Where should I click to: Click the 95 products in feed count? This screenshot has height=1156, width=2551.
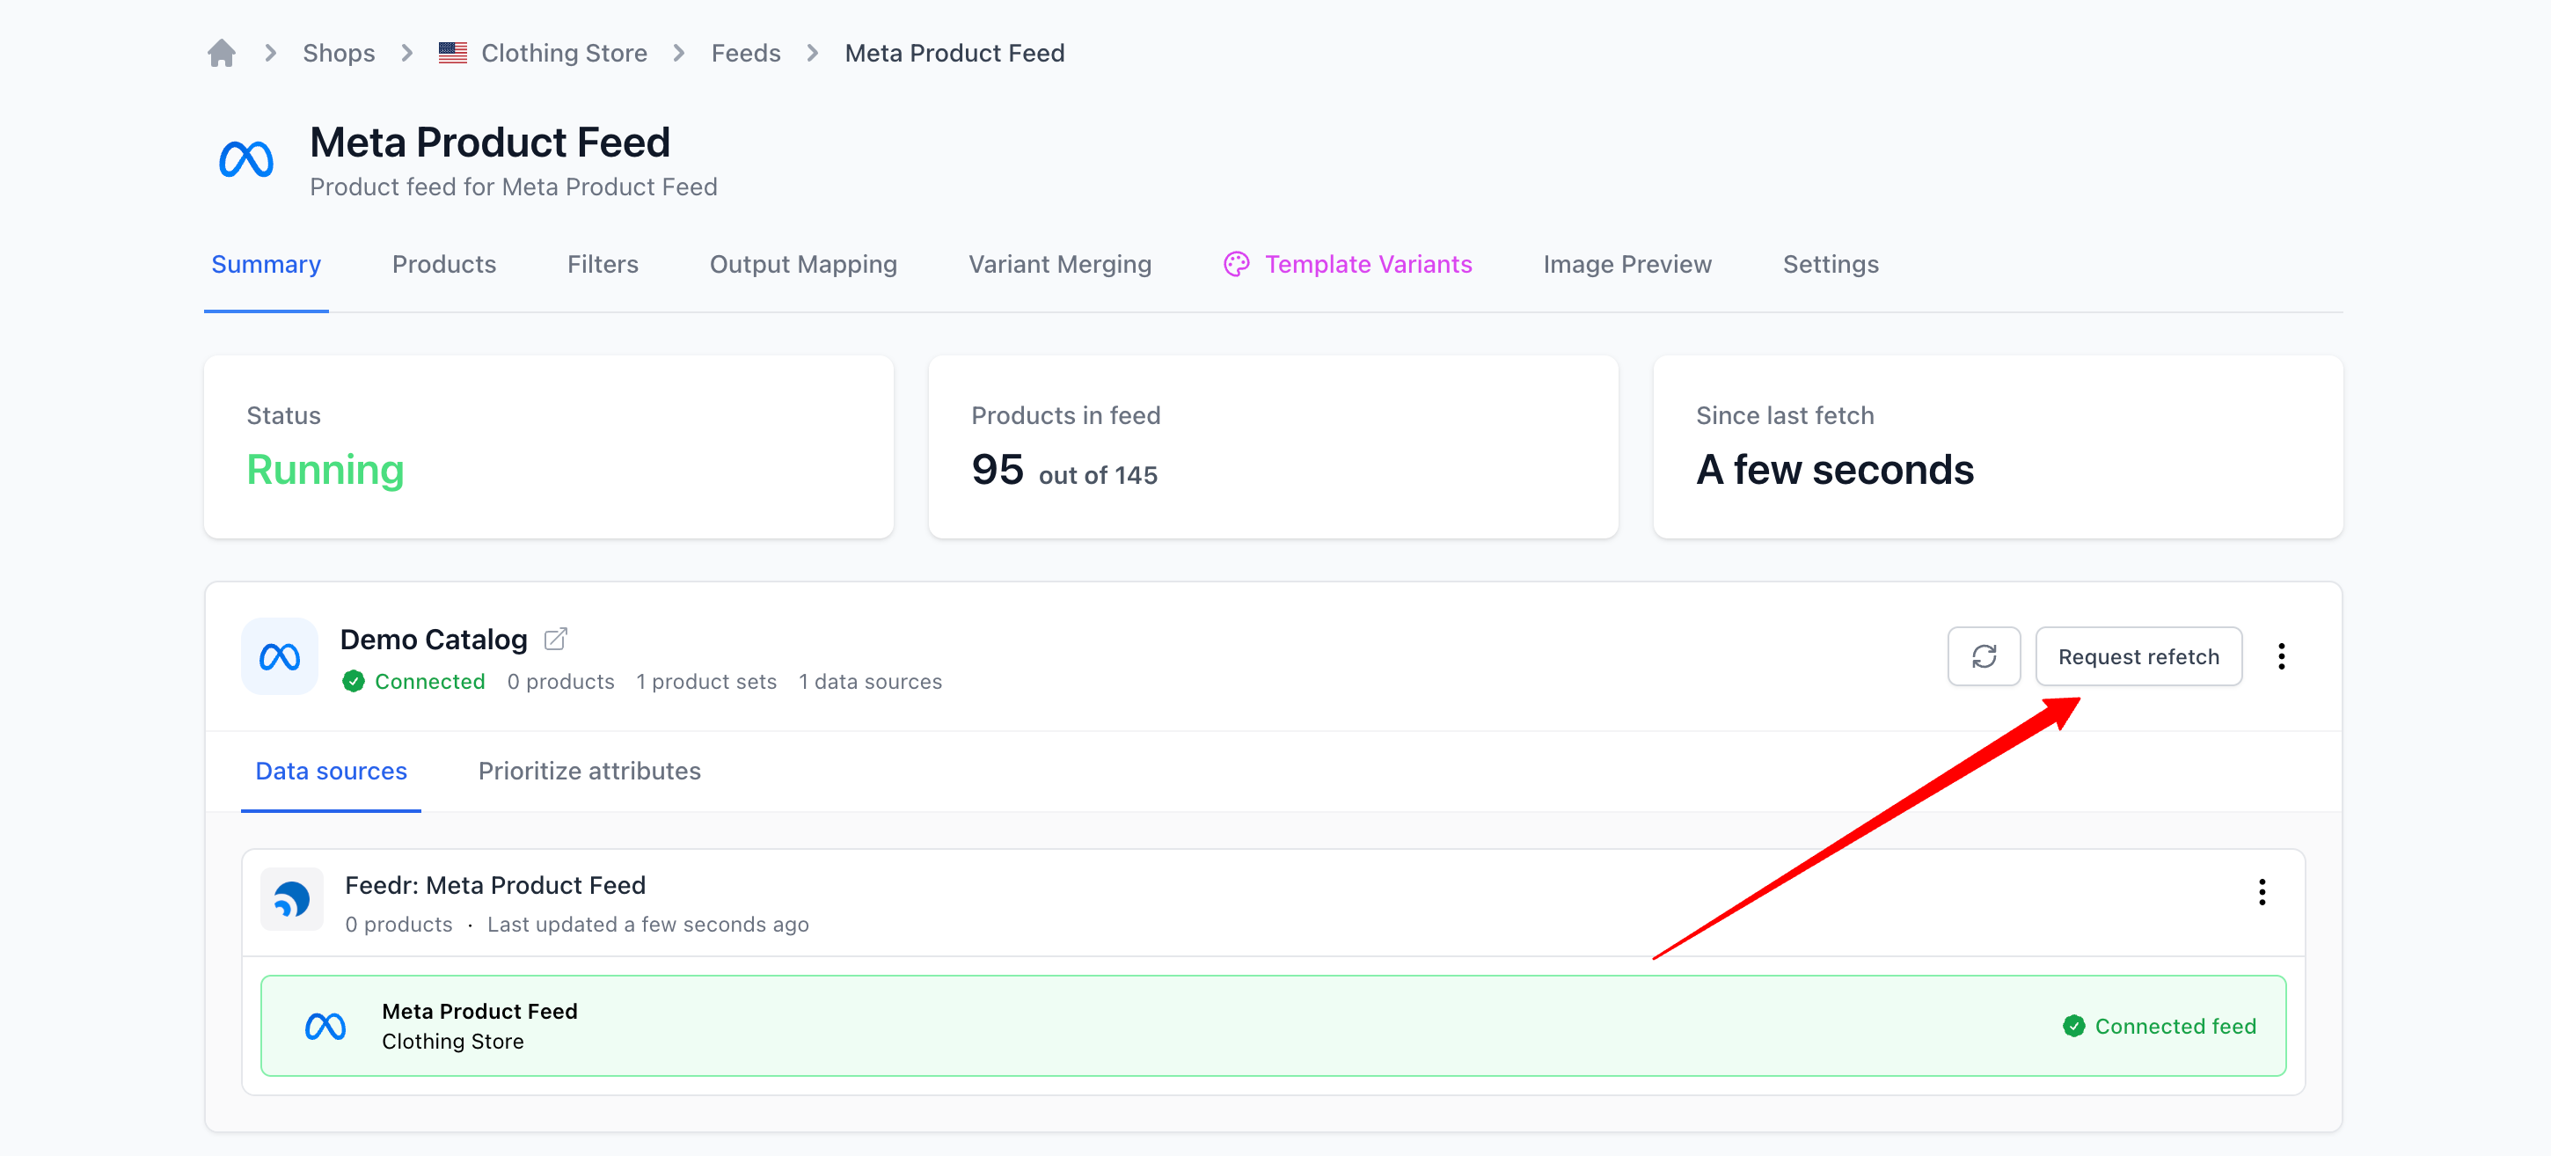coord(998,470)
